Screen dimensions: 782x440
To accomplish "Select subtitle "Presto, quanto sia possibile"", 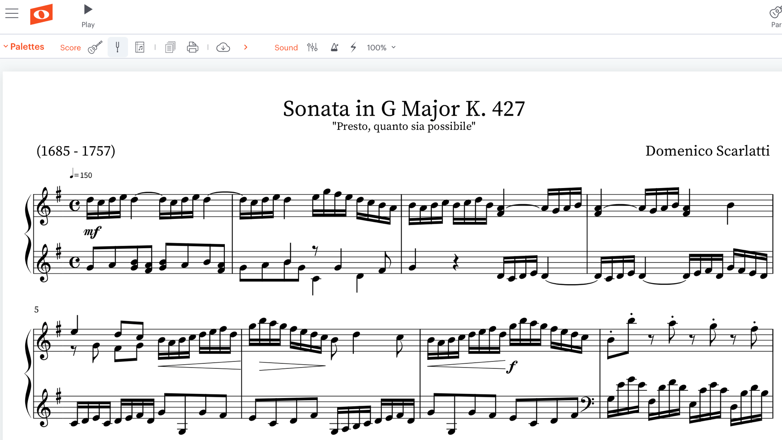I will 404,127.
